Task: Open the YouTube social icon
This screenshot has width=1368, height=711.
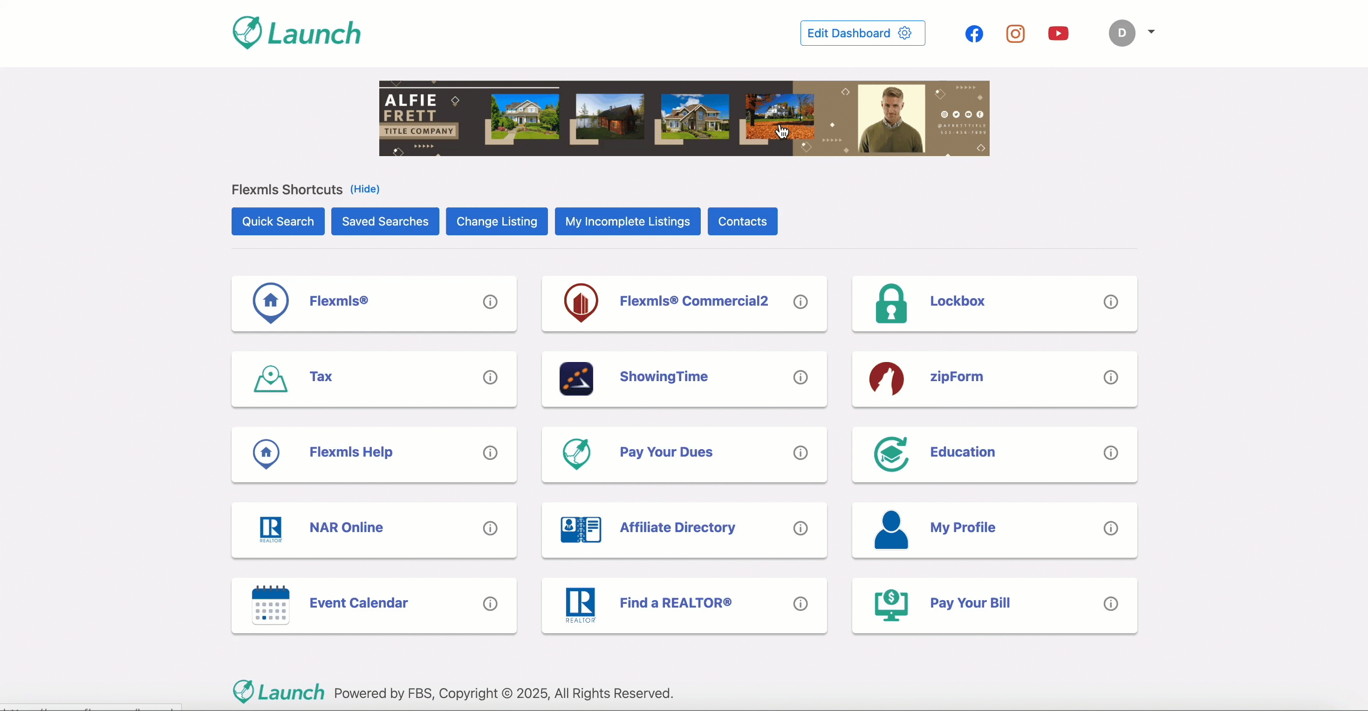Action: (x=1058, y=34)
